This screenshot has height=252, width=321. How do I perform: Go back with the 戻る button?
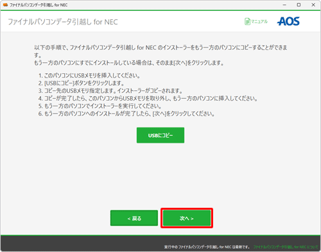tap(134, 218)
